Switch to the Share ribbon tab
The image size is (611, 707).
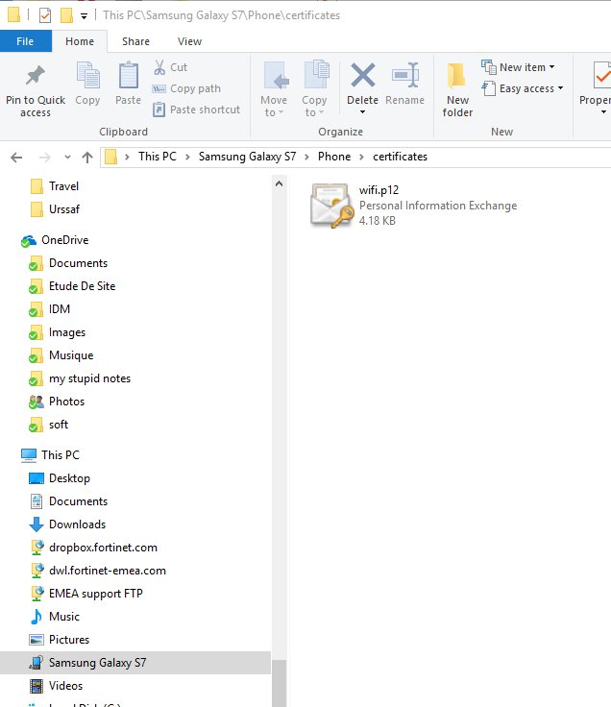pyautogui.click(x=135, y=41)
